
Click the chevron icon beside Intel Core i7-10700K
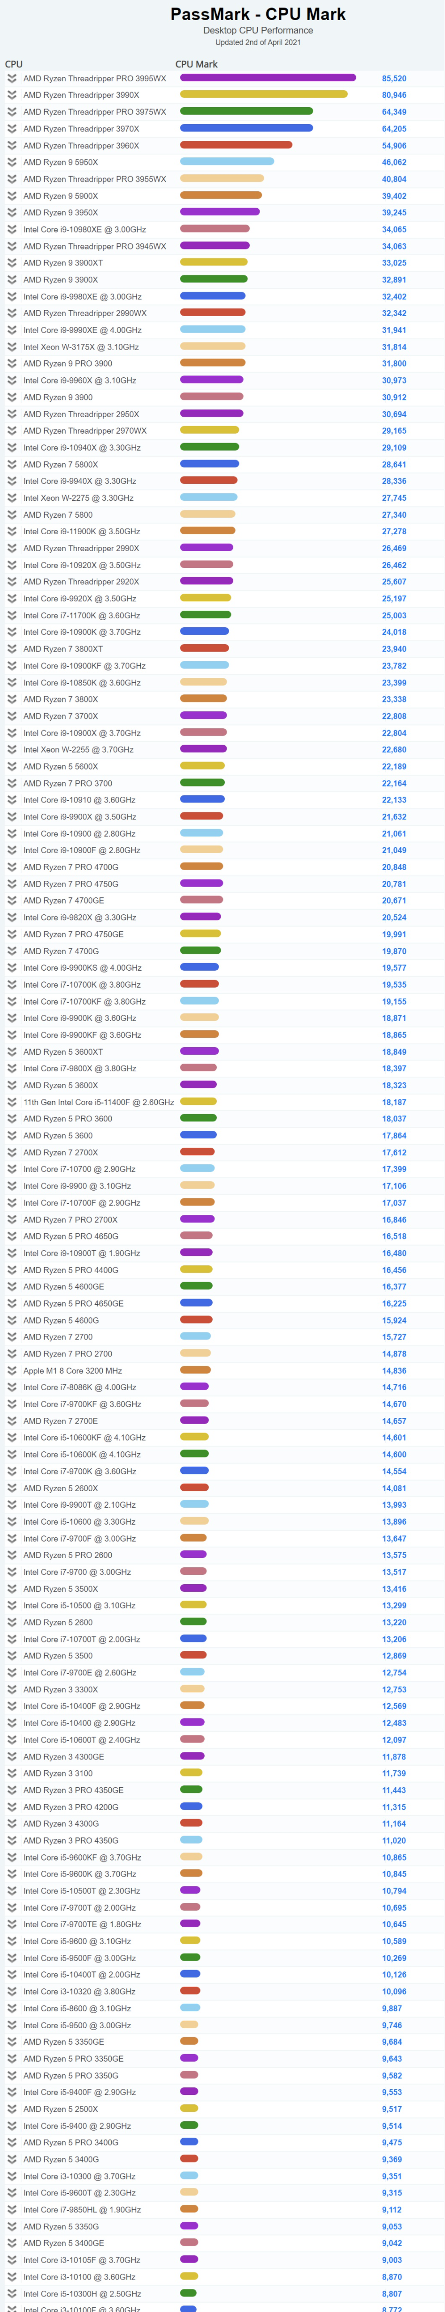(12, 985)
